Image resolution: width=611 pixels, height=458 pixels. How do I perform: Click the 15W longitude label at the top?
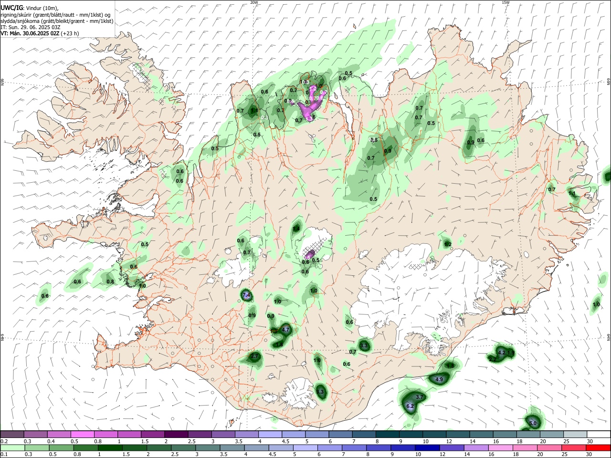click(506, 2)
